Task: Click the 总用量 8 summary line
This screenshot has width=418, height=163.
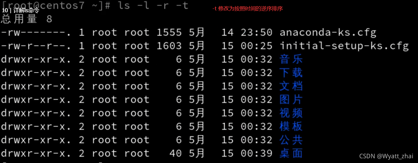Action: click(x=27, y=19)
